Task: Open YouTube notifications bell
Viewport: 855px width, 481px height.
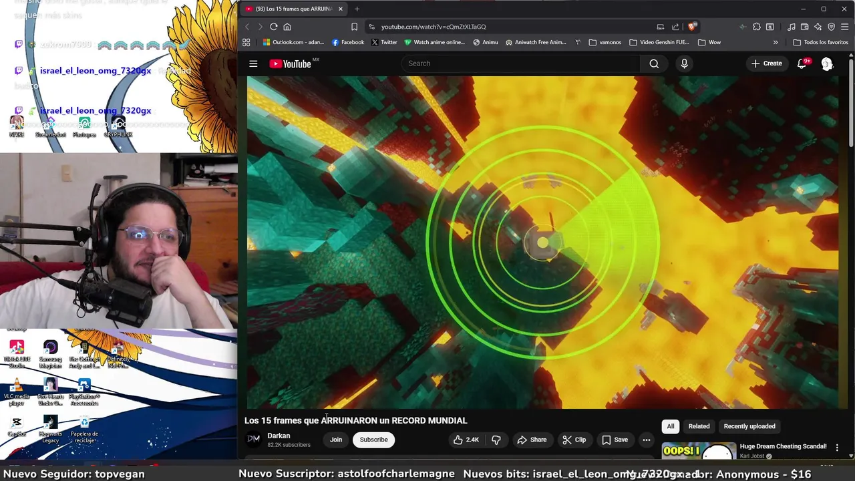Action: tap(802, 63)
